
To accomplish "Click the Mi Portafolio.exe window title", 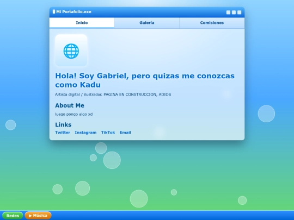I will click(x=73, y=11).
